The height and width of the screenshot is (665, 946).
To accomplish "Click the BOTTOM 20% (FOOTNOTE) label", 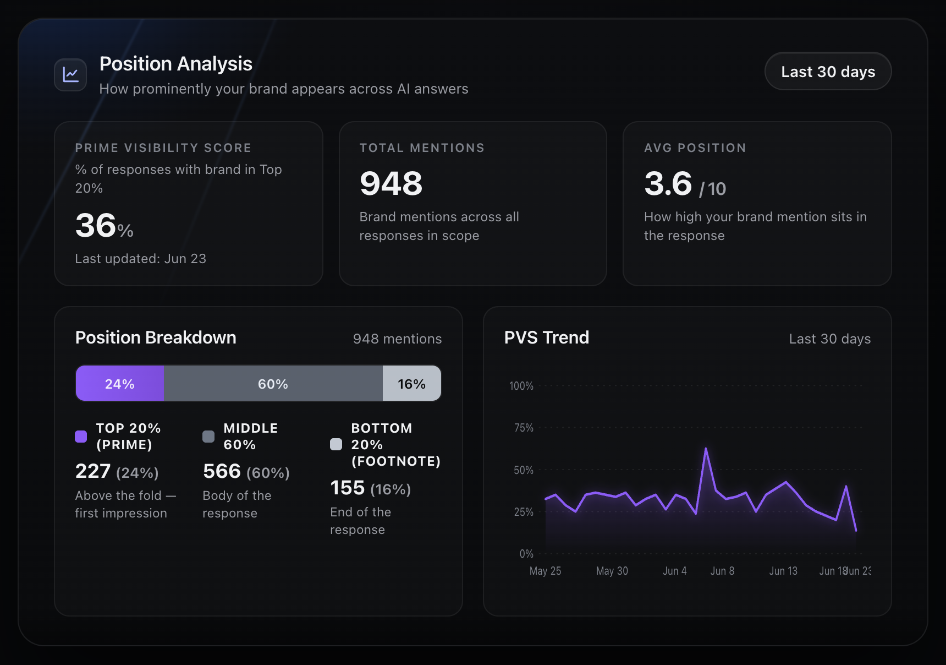I will (x=396, y=445).
